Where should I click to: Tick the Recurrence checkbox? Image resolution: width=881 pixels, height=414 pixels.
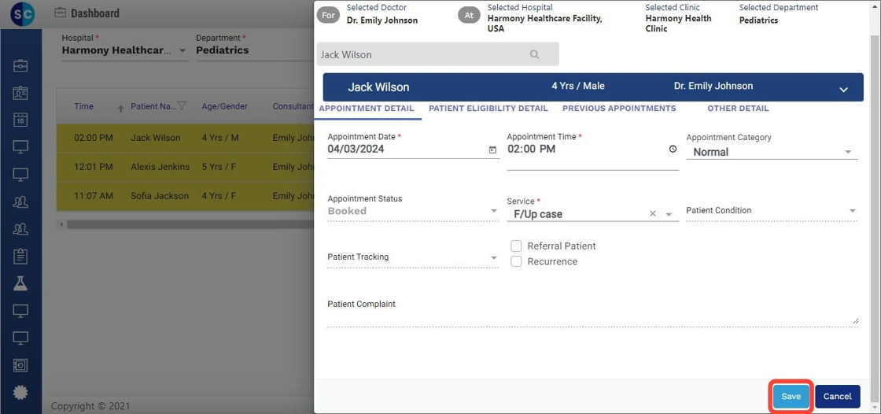pyautogui.click(x=516, y=261)
